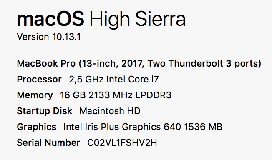Click the Two Thunderbolt 3 ports text
This screenshot has height=160, width=272.
click(203, 63)
